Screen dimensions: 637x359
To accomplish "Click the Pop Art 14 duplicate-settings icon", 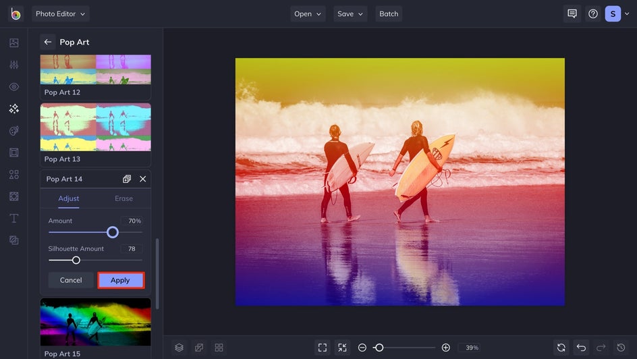I will [x=127, y=179].
